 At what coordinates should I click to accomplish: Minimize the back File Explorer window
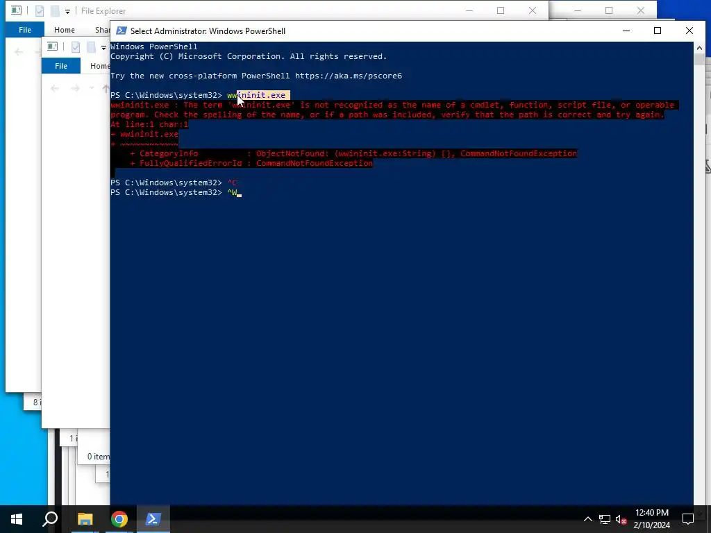pos(469,10)
